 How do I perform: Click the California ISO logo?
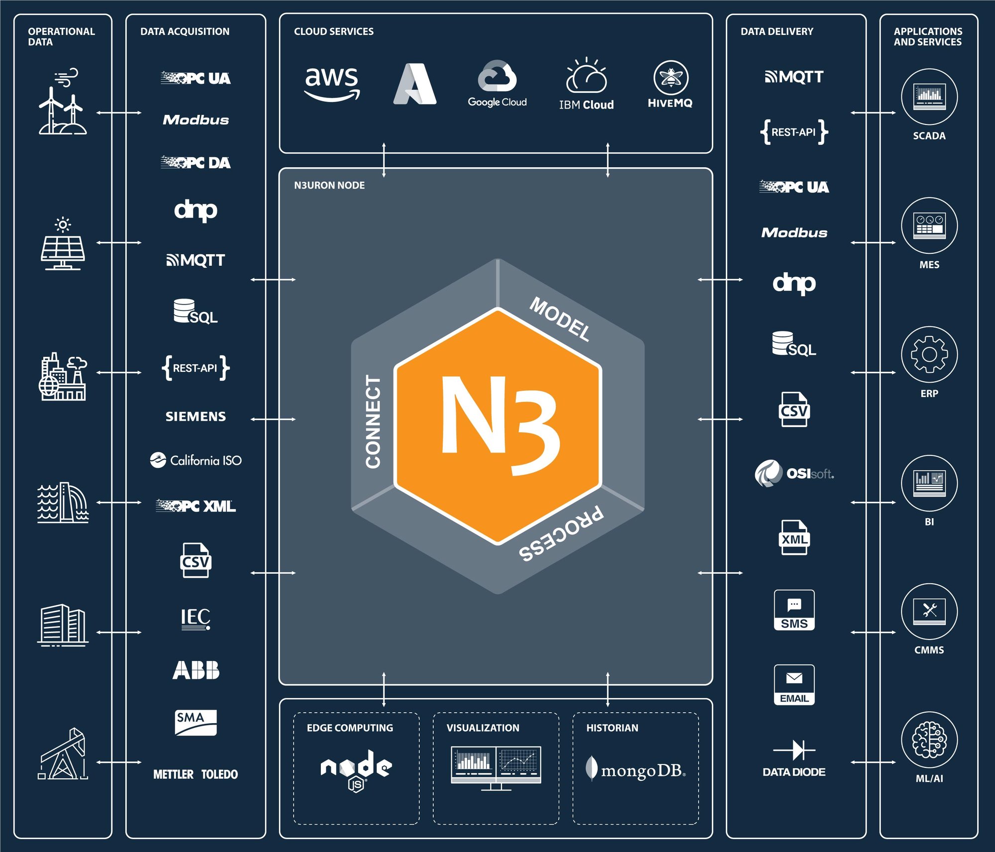click(x=196, y=460)
